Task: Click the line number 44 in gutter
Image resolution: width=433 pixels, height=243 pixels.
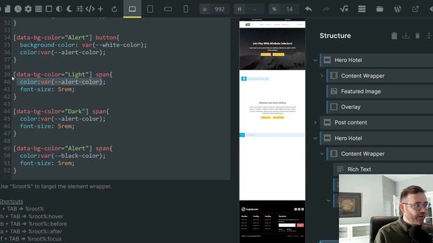Action: [7, 111]
